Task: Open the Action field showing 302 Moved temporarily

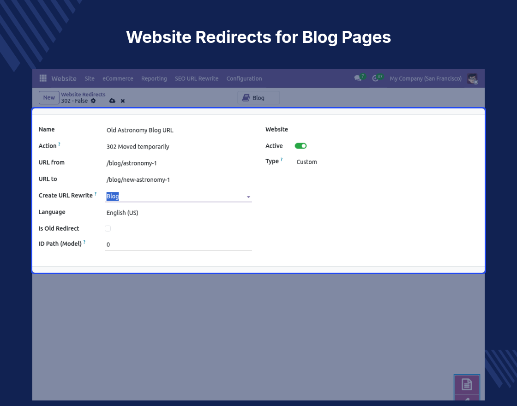Action: tap(178, 147)
